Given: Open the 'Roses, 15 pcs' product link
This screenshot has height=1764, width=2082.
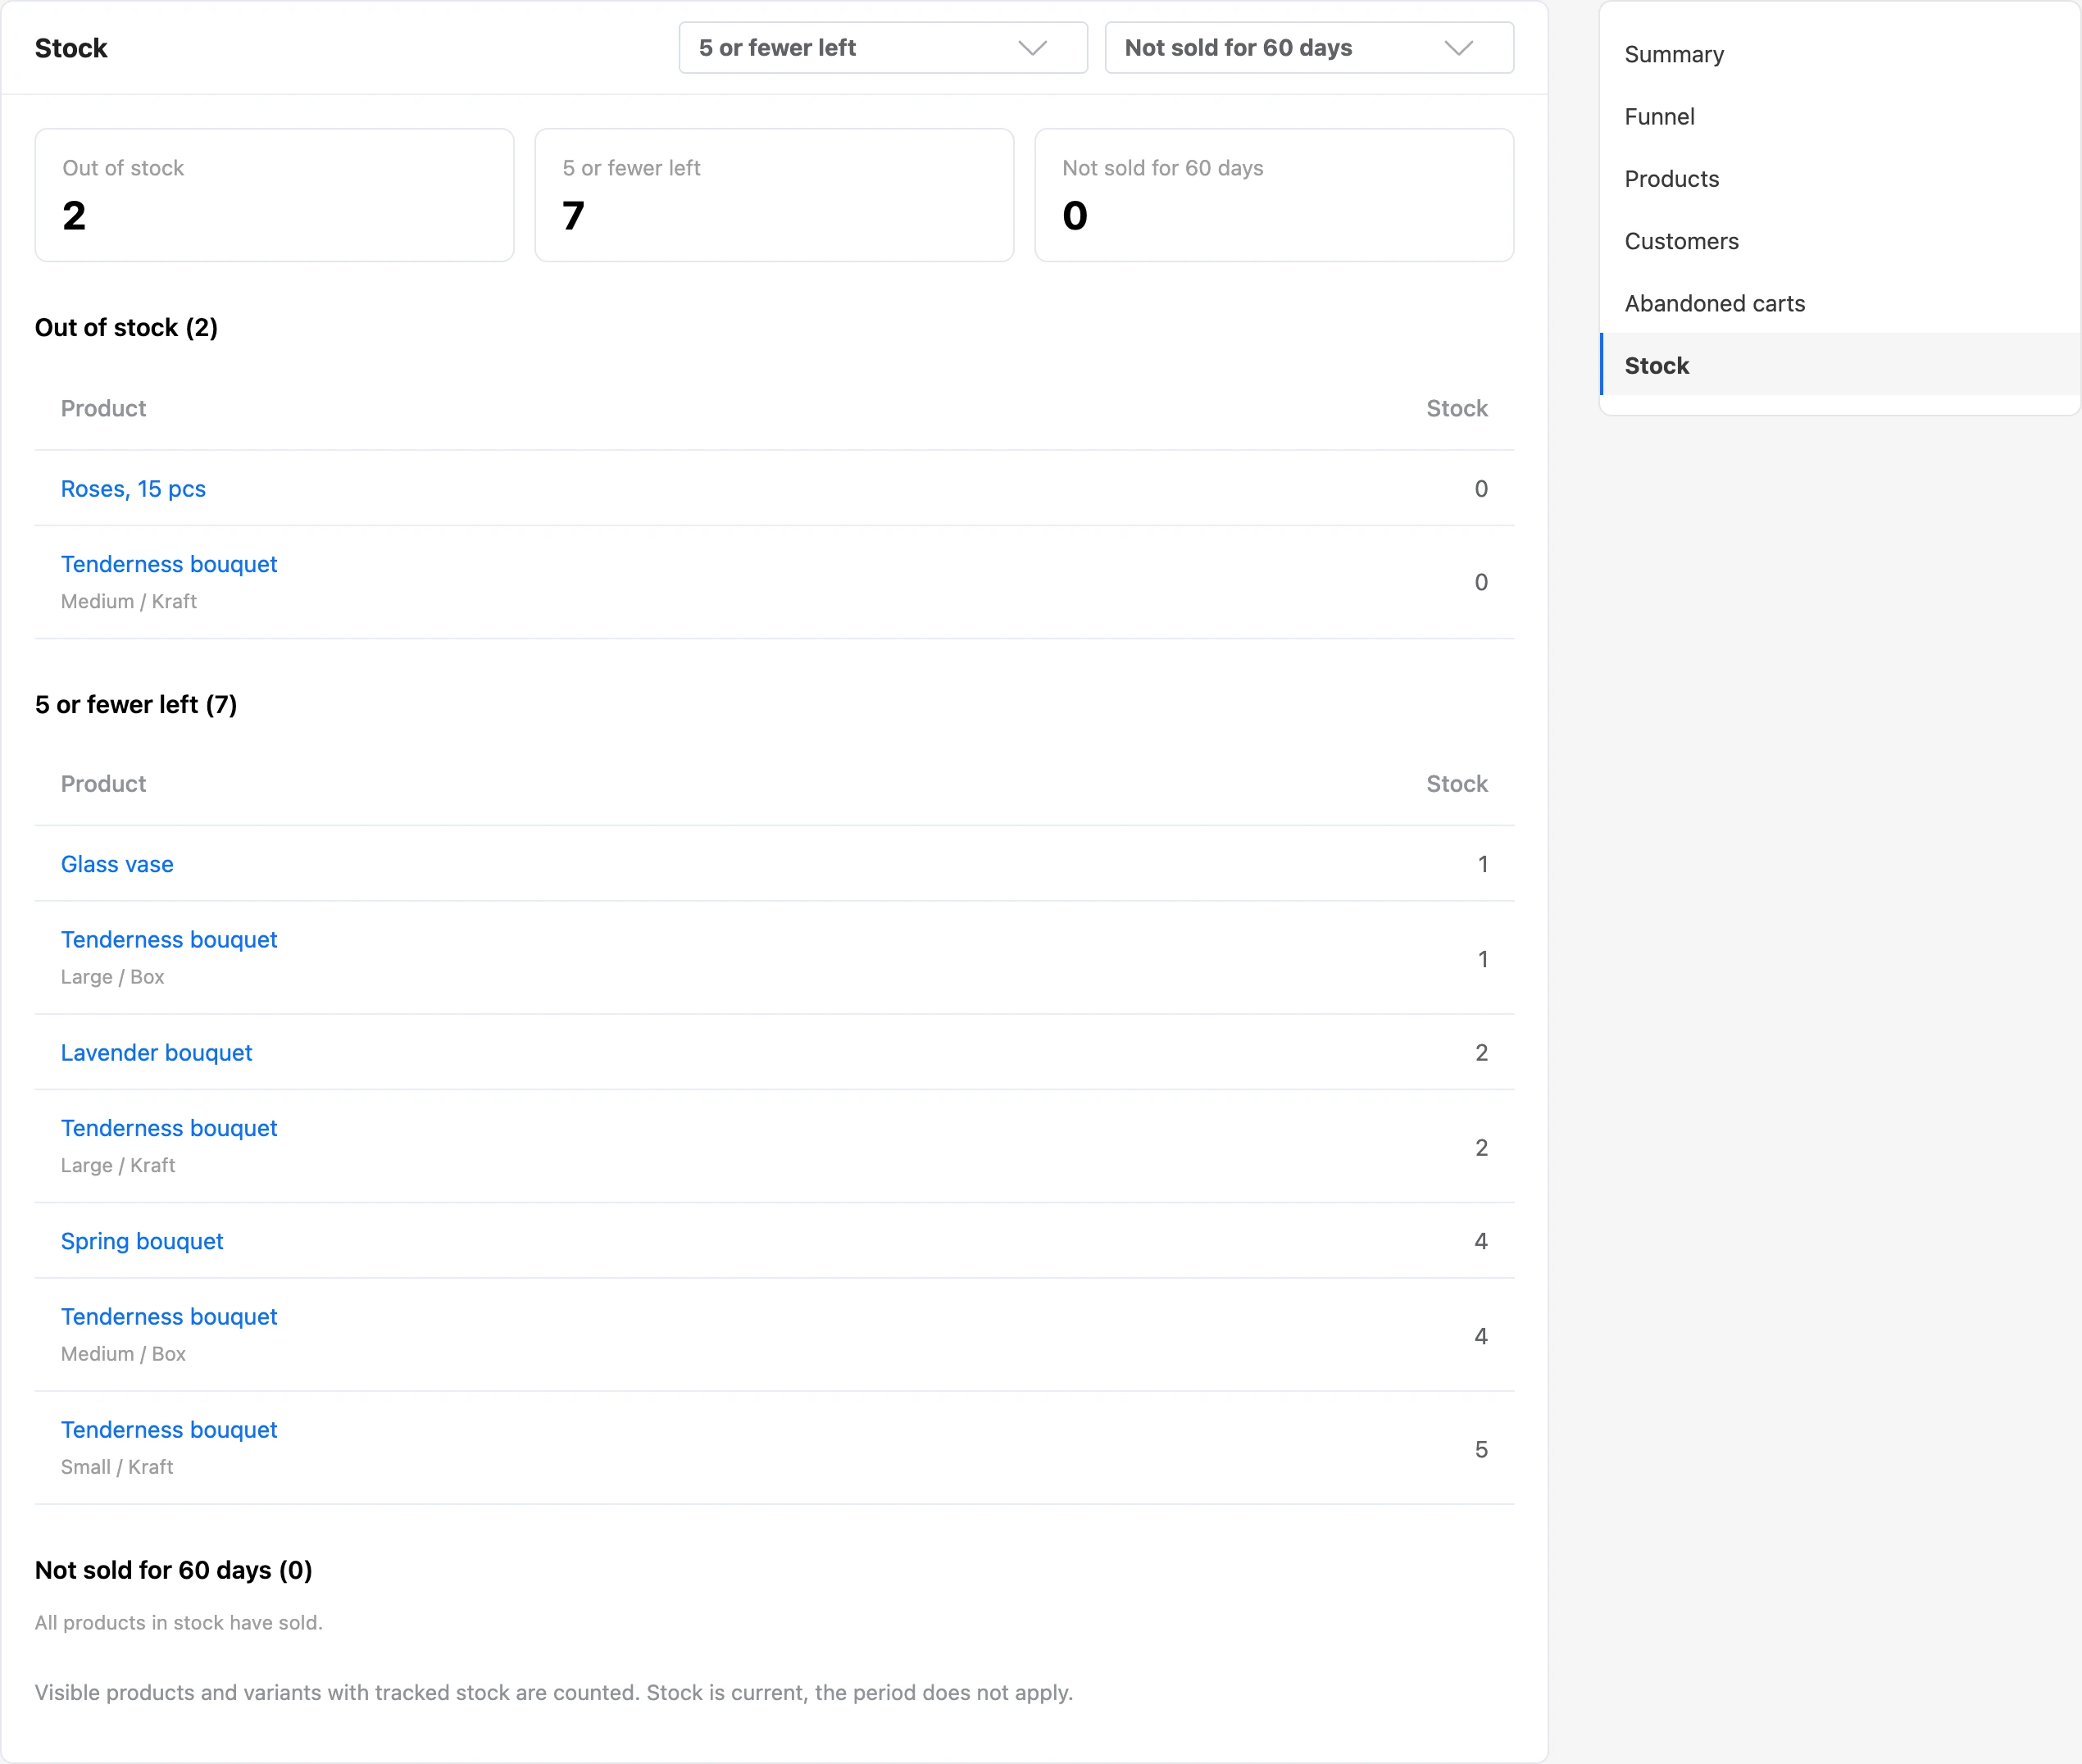Looking at the screenshot, I should 133,489.
